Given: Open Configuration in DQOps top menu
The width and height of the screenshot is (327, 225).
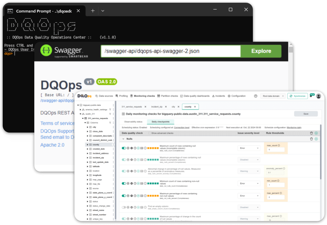Looking at the screenshot, I should [x=237, y=96].
